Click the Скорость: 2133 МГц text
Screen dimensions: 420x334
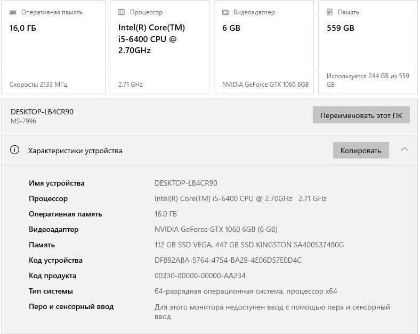(x=38, y=85)
